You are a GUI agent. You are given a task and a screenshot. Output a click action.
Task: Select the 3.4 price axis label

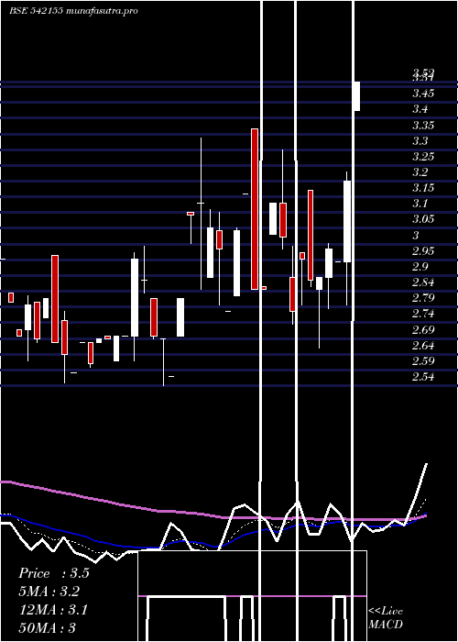point(420,109)
